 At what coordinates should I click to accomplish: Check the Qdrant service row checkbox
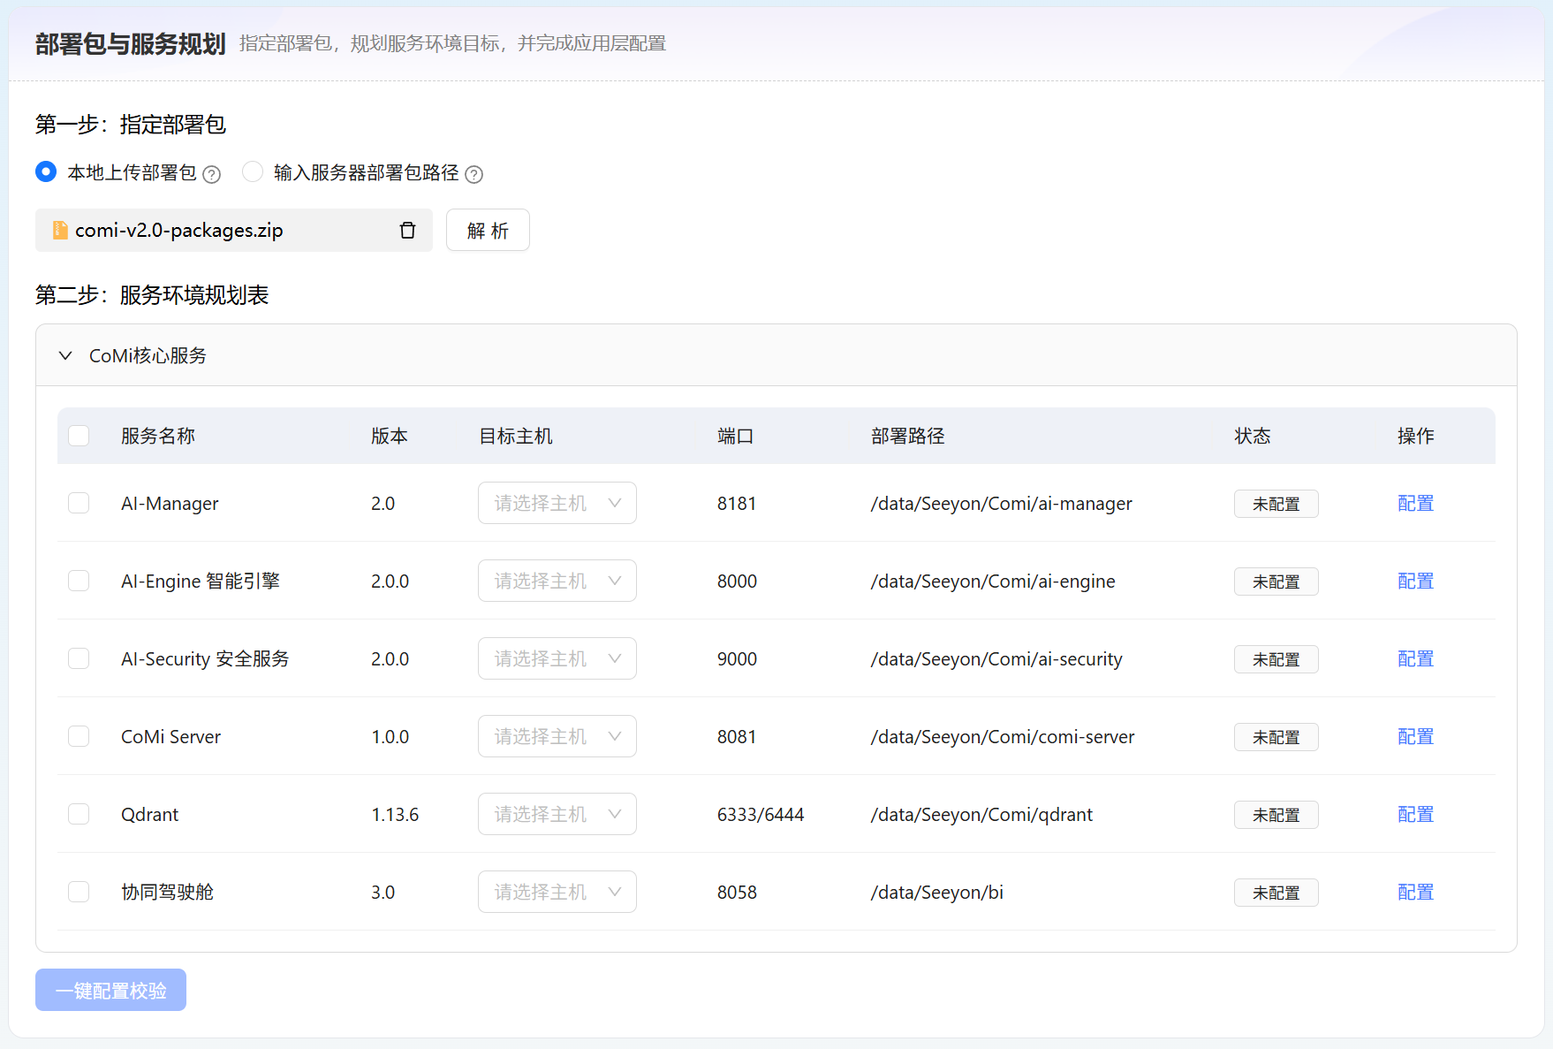pos(79,814)
